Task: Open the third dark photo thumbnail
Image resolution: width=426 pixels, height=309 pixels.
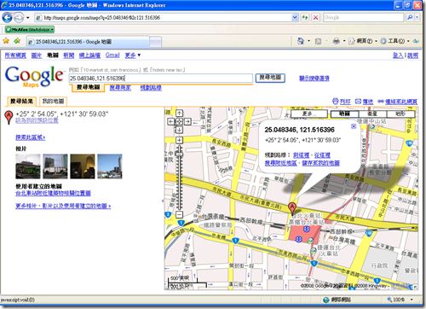Action: (x=83, y=166)
